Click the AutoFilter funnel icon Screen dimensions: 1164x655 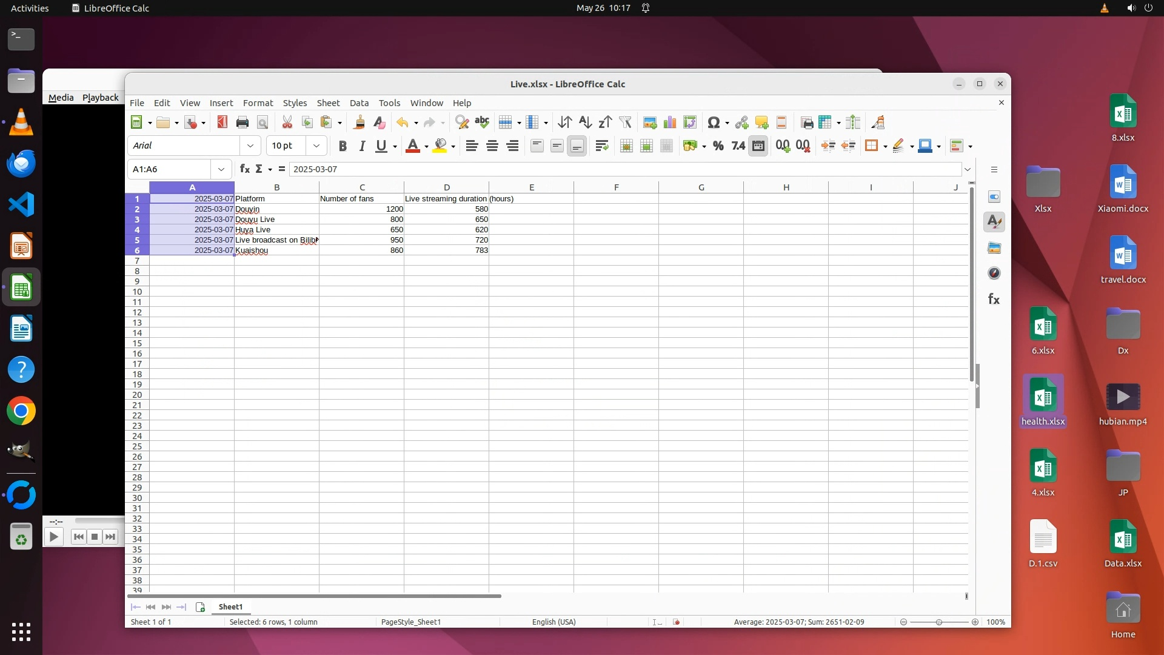click(625, 123)
